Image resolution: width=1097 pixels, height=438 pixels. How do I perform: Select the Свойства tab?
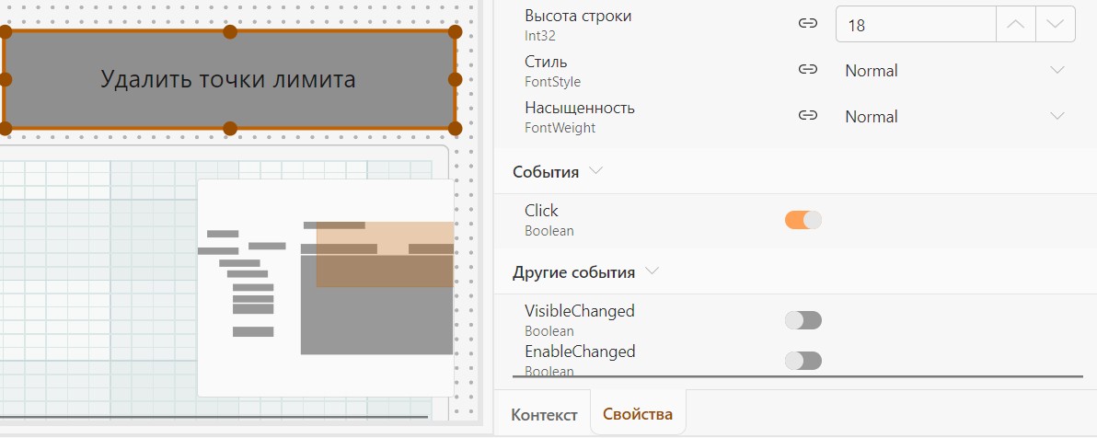(638, 413)
